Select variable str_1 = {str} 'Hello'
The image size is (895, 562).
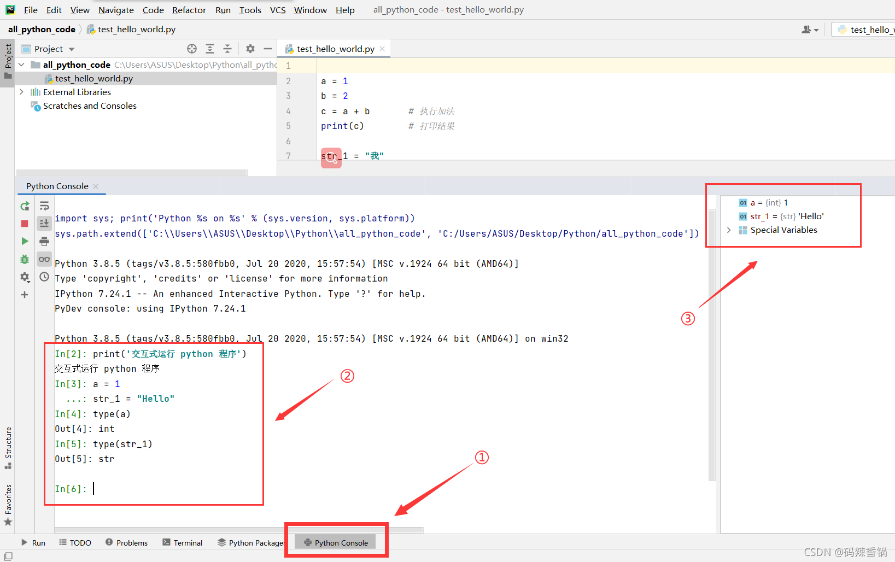pos(781,216)
